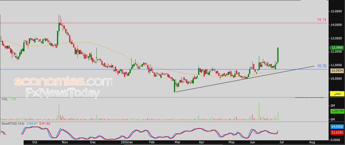Click the Aug label on time axis

tap(312, 142)
